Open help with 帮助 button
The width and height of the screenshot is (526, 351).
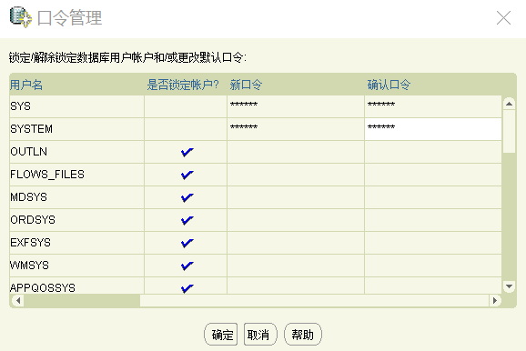coord(302,335)
